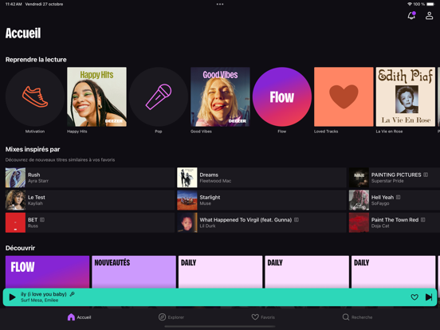Open the user profile icon
440x330 pixels.
point(429,15)
